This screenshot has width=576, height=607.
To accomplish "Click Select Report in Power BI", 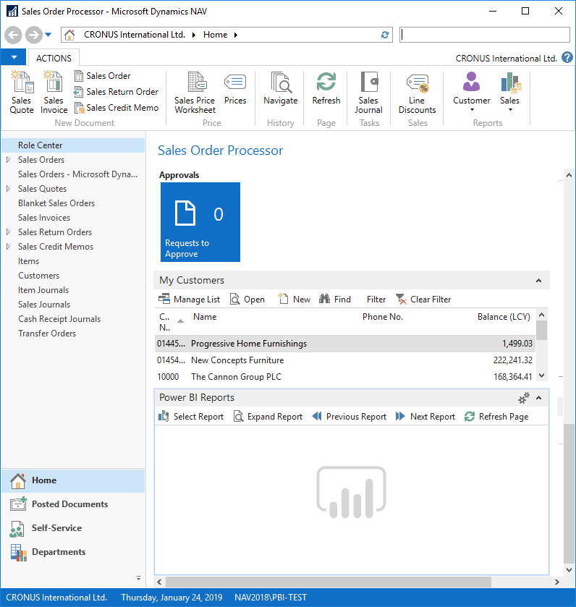I will tap(191, 417).
